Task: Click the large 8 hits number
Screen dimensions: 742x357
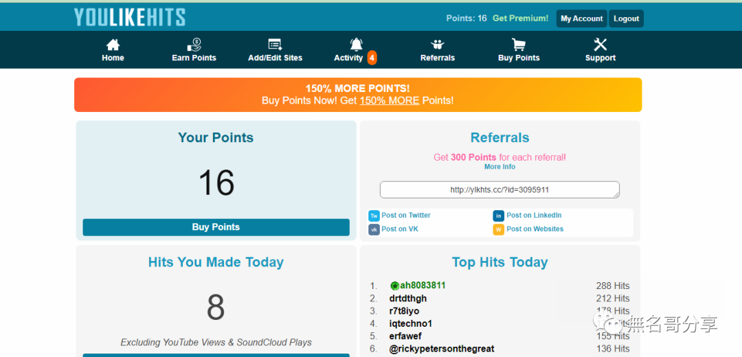Action: click(x=215, y=308)
